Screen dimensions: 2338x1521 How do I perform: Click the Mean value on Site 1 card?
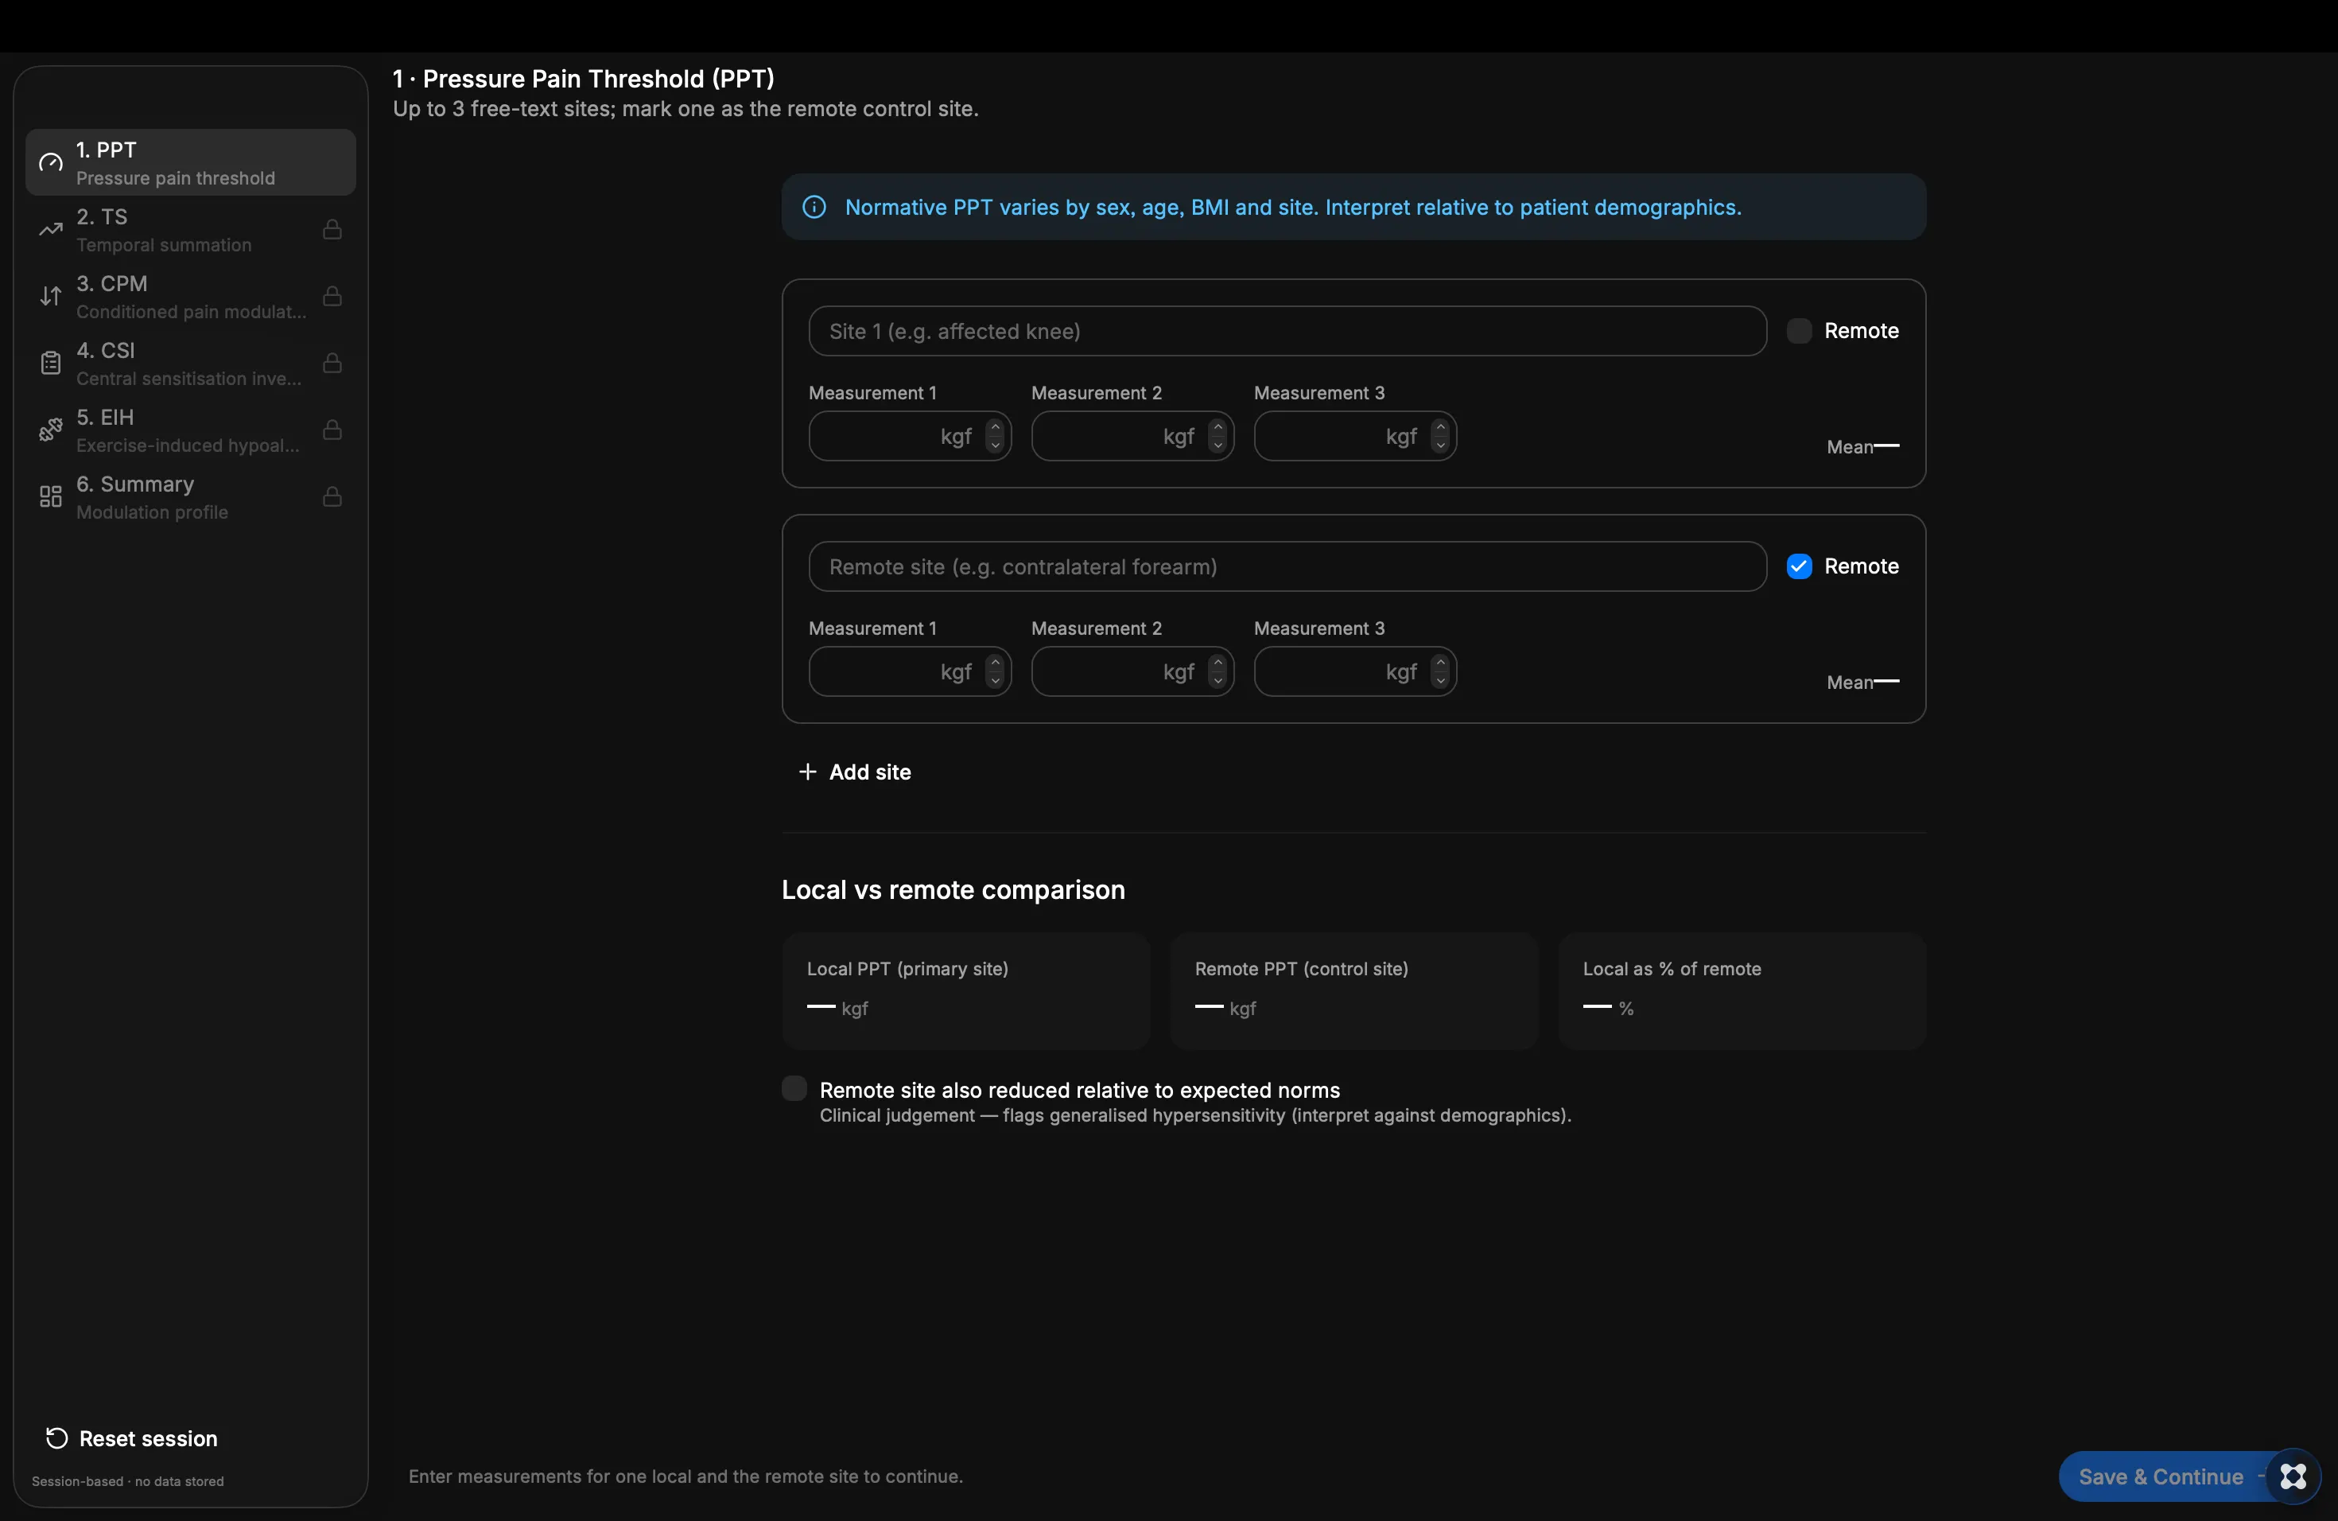click(x=1886, y=446)
